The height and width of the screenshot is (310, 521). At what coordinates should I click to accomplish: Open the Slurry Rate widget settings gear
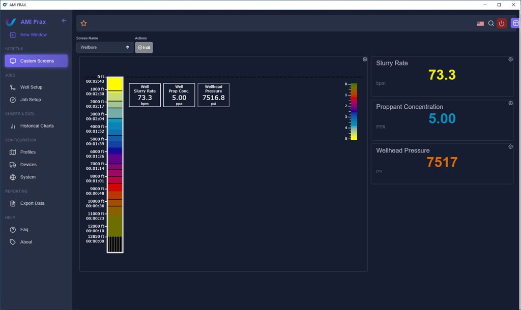[510, 59]
